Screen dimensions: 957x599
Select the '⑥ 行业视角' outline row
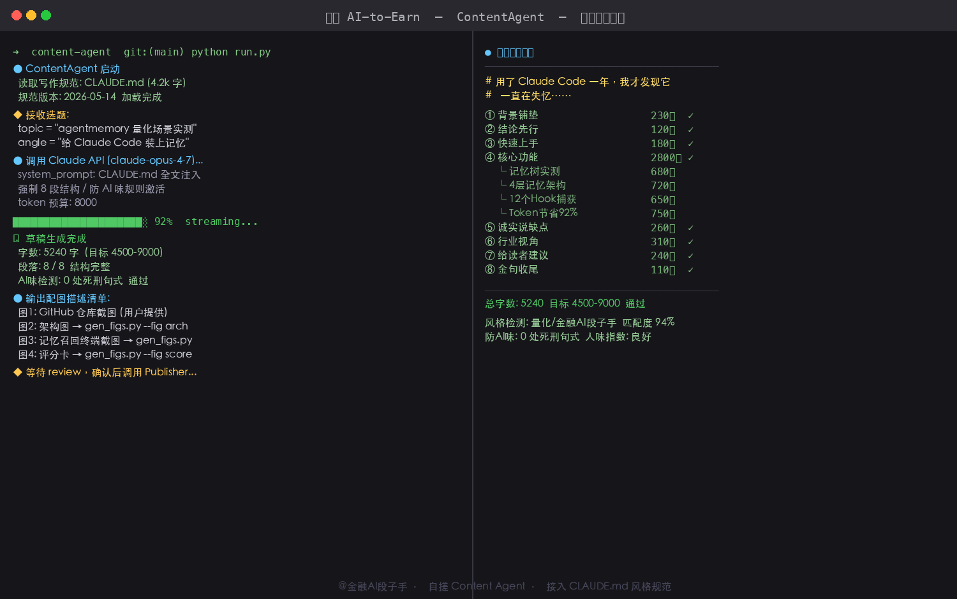click(590, 242)
